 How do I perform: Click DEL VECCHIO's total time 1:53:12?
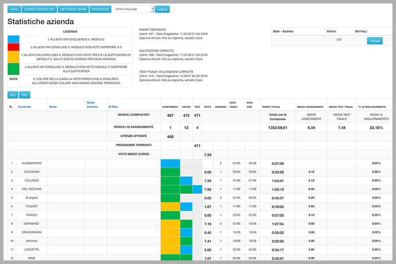pos(278,190)
